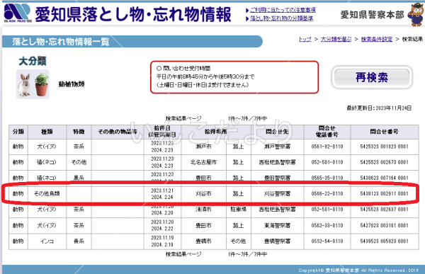Click phone number 052-501-0110 for 北名古屋市
Image resolution: width=425 pixels, height=274 pixels.
(x=327, y=162)
